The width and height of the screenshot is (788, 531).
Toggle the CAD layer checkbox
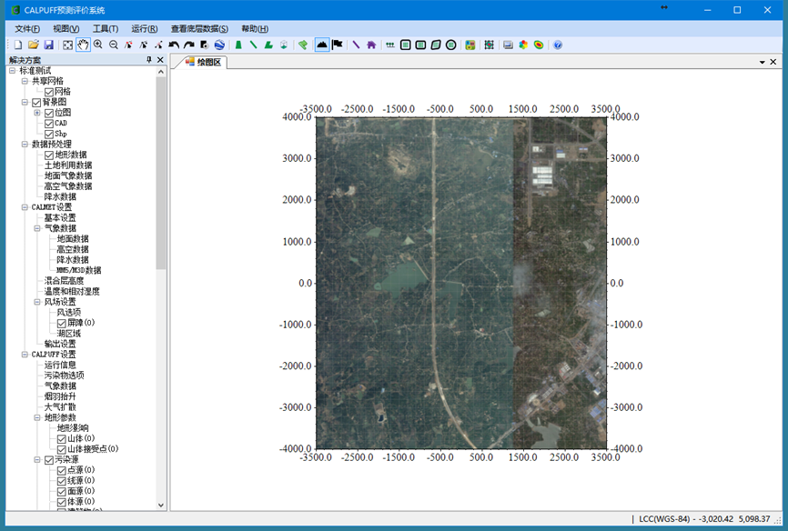pyautogui.click(x=49, y=123)
